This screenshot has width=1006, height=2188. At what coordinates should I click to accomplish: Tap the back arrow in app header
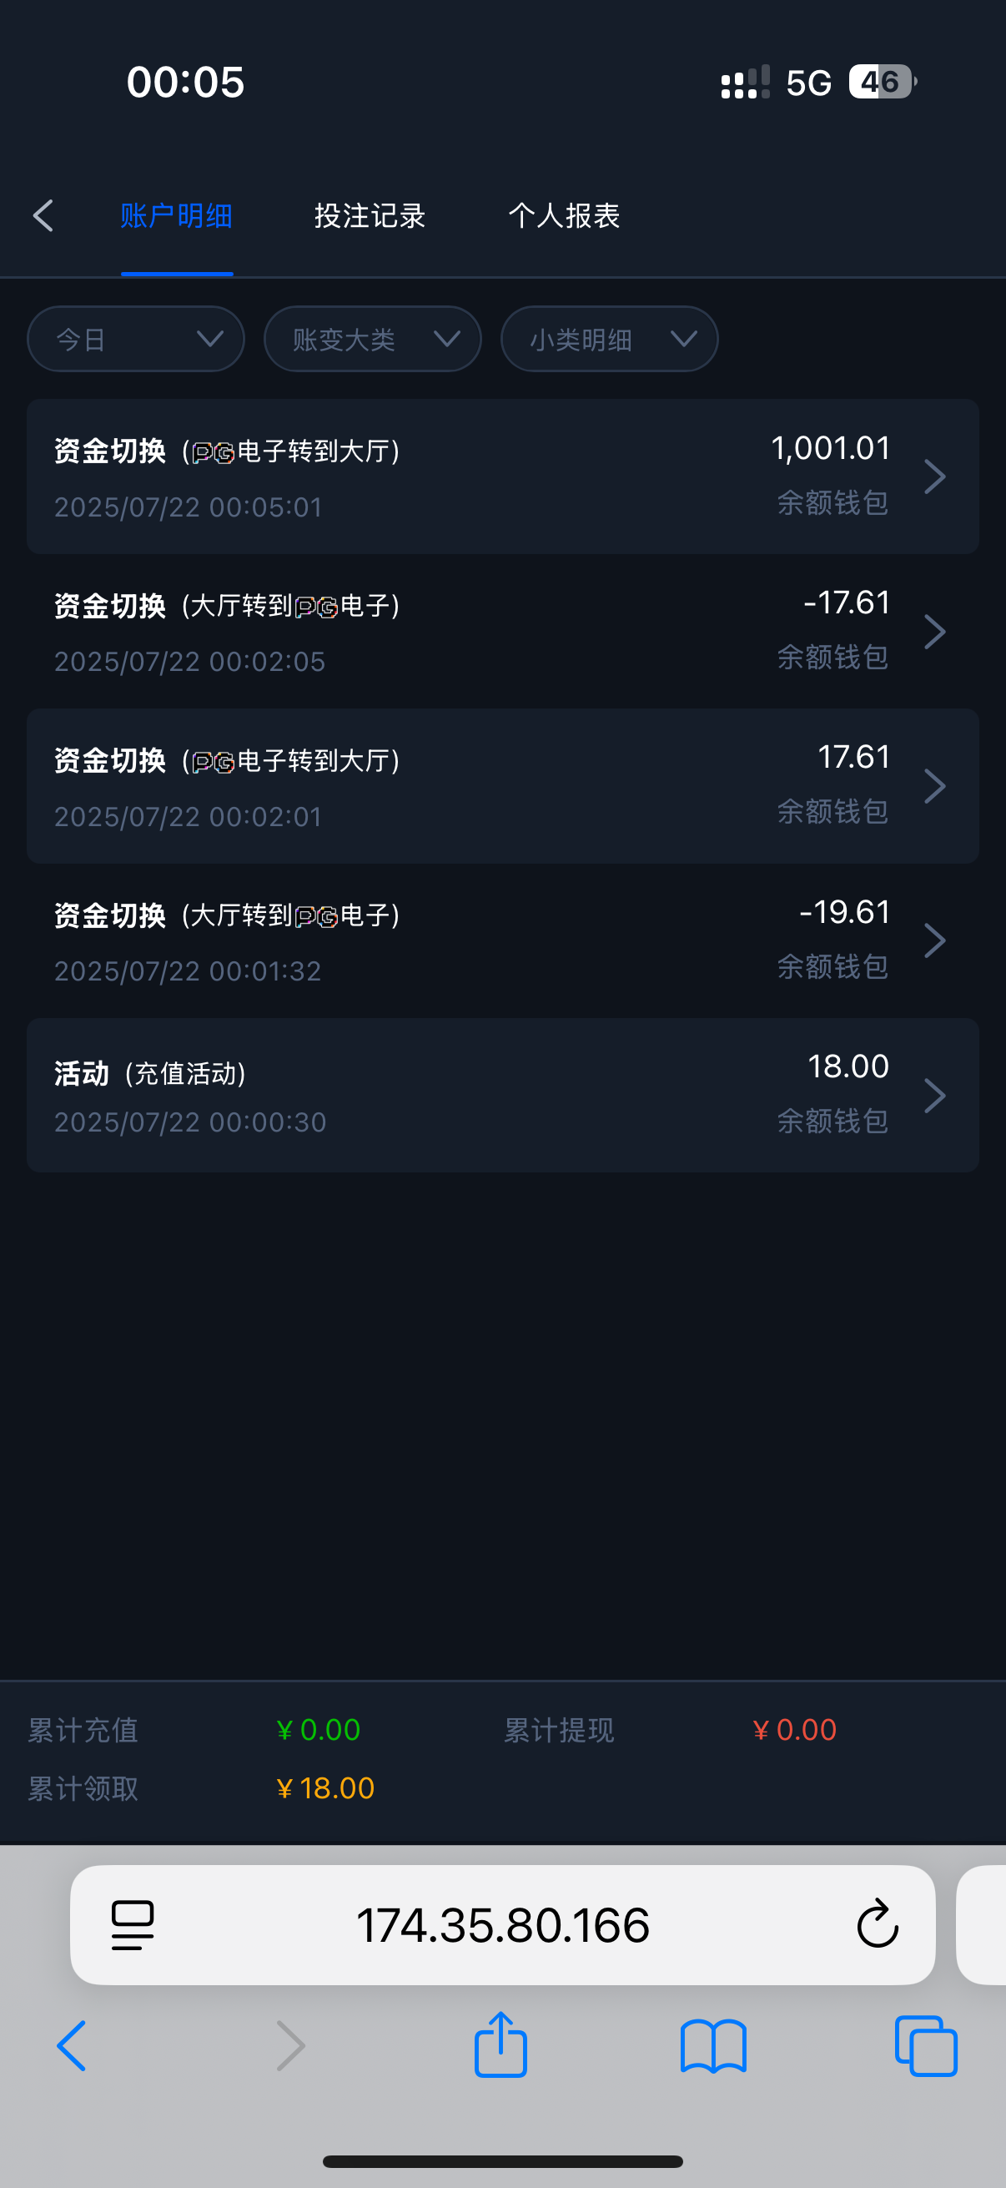coord(43,216)
